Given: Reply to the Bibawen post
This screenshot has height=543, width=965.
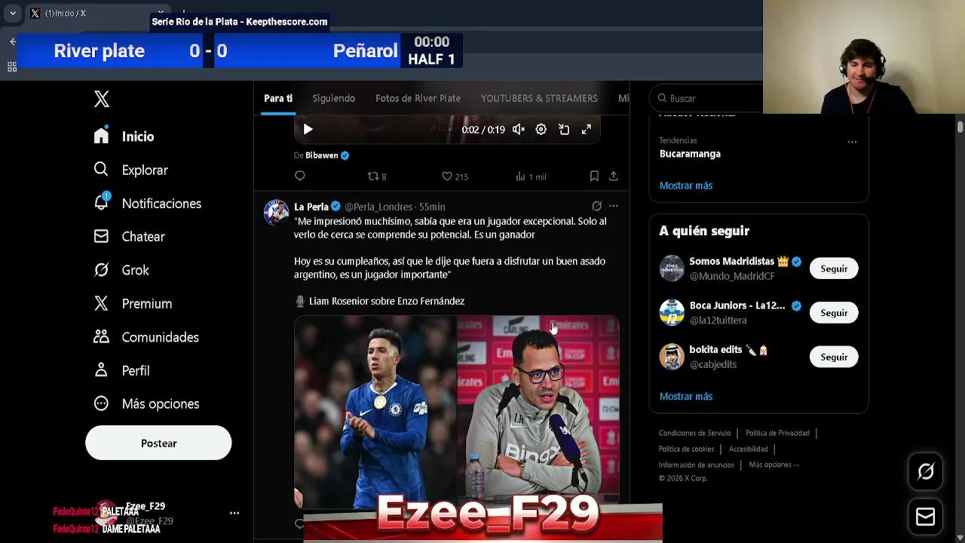Looking at the screenshot, I should 300,176.
